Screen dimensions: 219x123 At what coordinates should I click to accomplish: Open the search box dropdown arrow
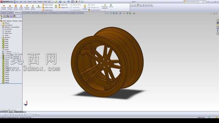pos(206,2)
